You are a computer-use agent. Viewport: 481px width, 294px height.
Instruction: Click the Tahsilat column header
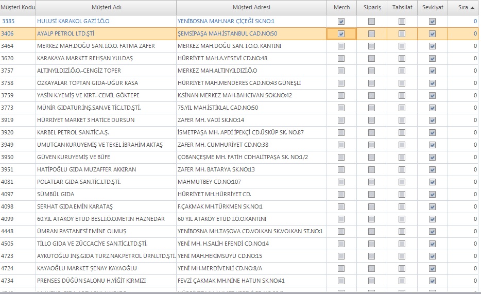(402, 7)
